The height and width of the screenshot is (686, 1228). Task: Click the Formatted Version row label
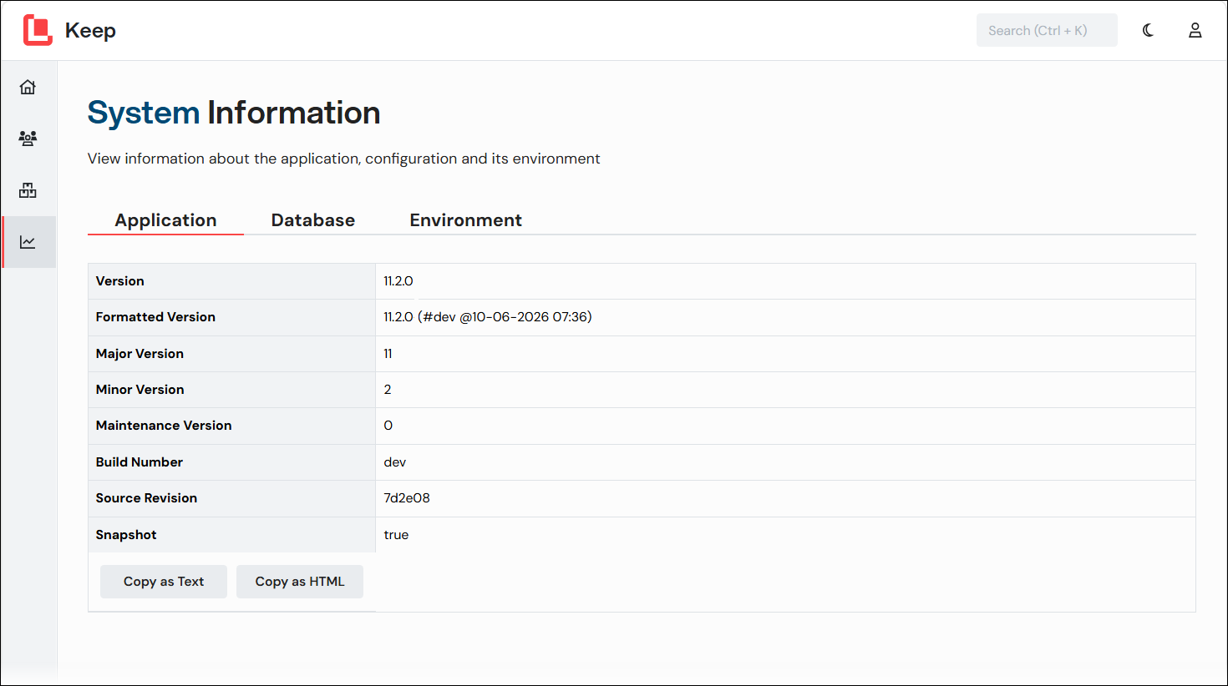point(155,317)
